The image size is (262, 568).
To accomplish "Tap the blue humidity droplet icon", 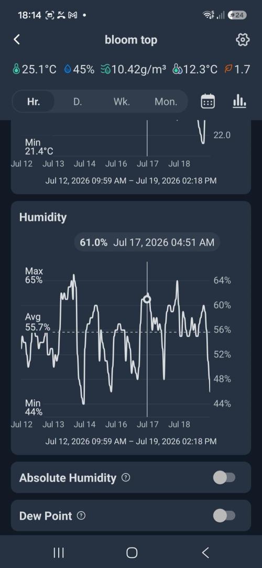I will coord(68,69).
